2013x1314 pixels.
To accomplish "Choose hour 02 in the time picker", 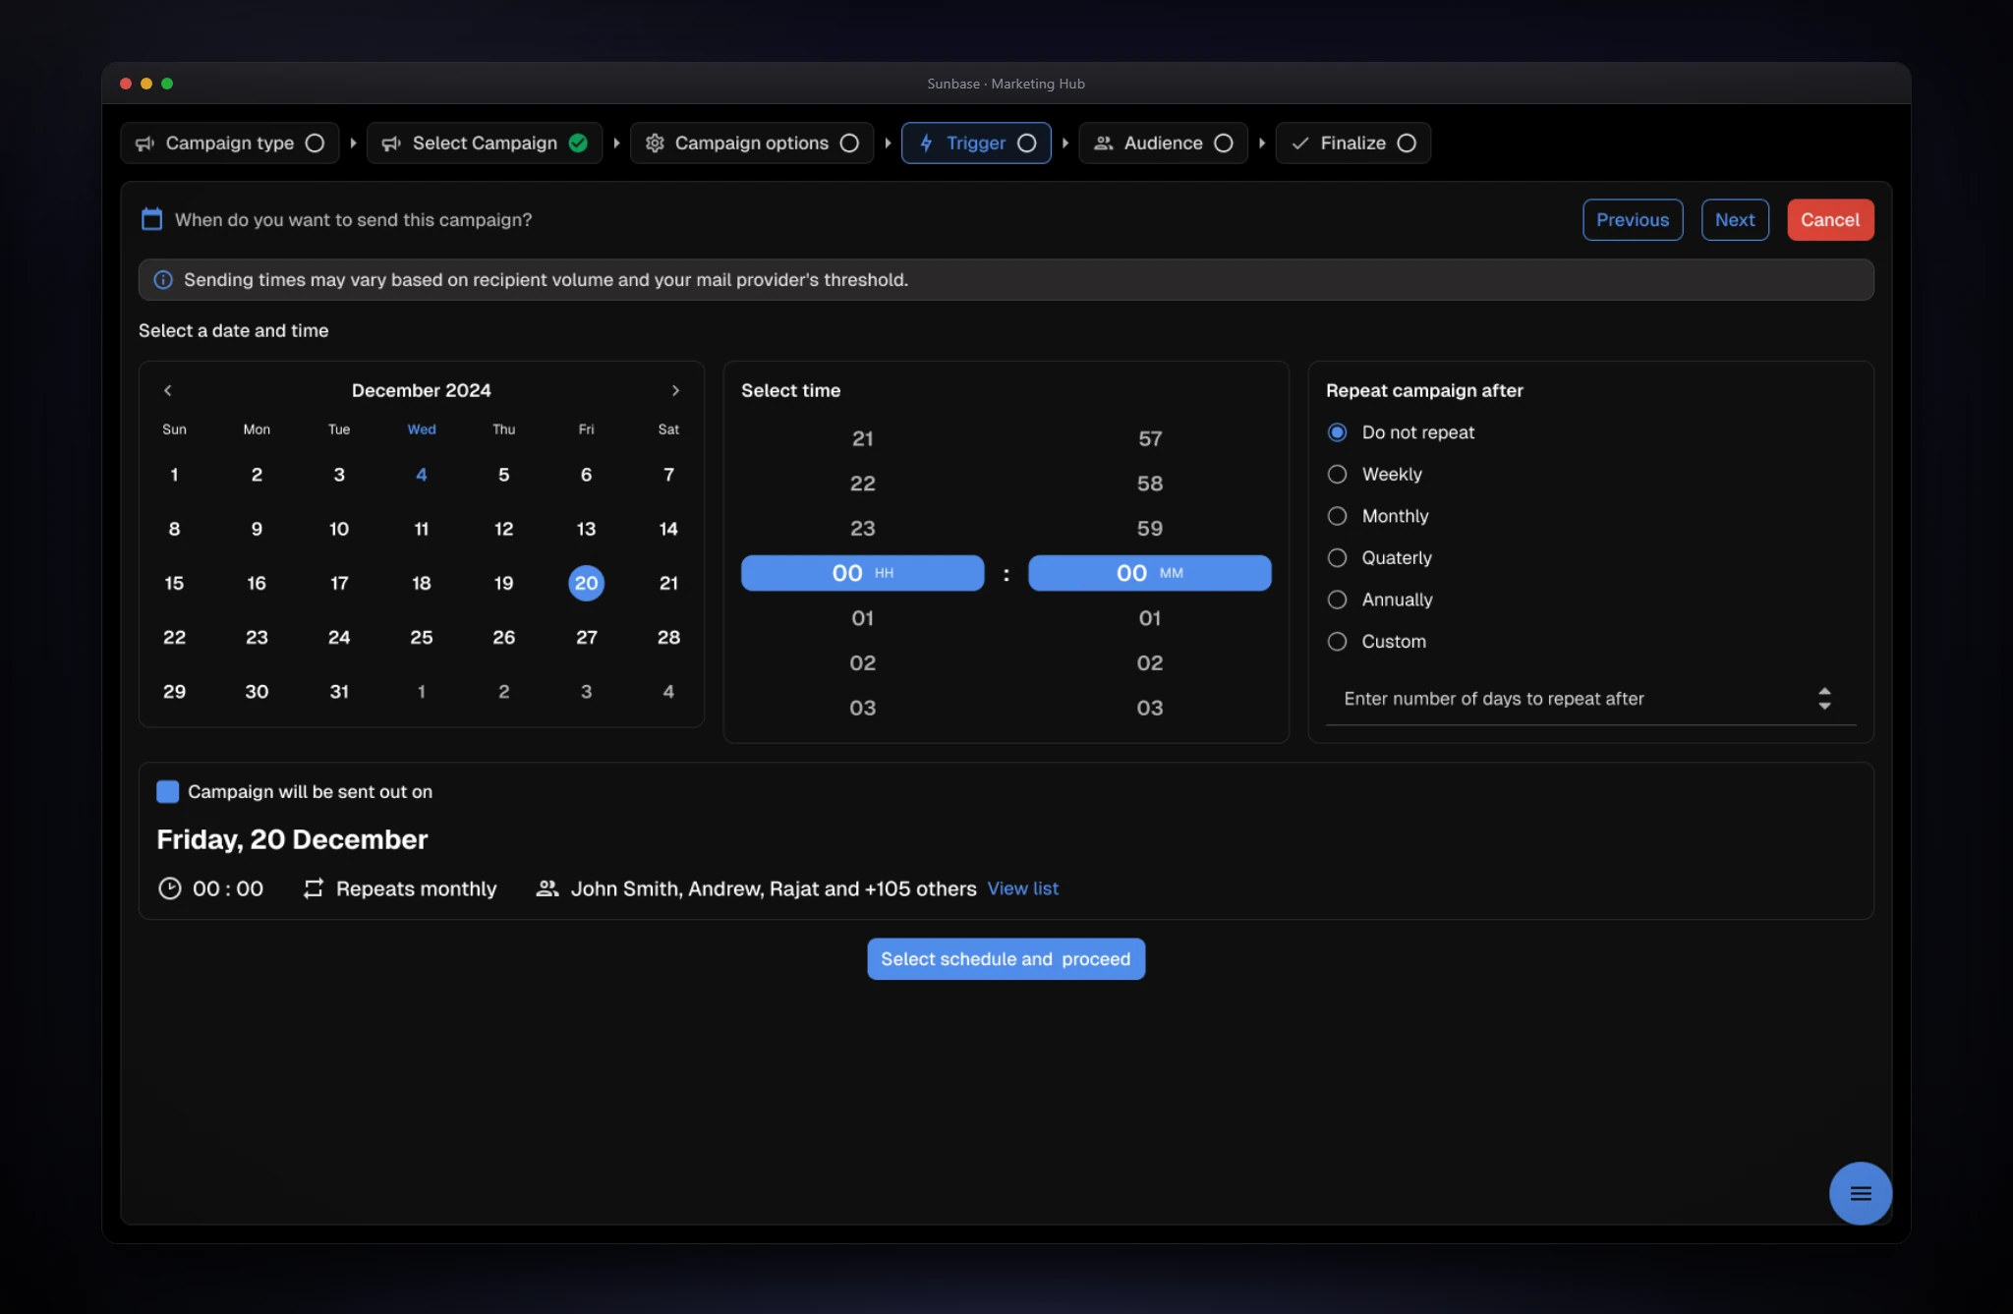I will [x=862, y=663].
